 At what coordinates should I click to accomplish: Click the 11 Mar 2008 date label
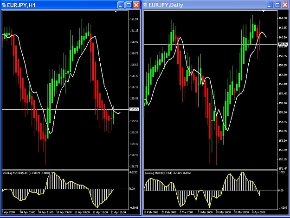tap(205, 212)
